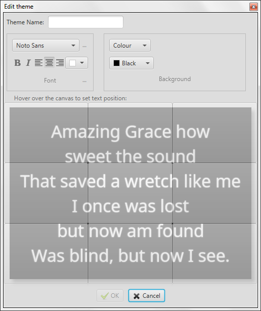The height and width of the screenshot is (311, 261).
Task: Align text to the right
Action: [x=60, y=63]
